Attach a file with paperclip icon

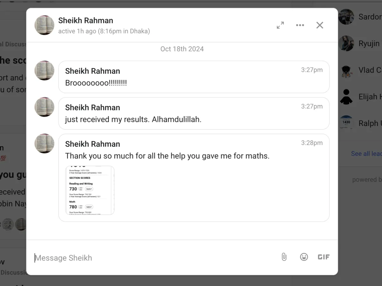(x=284, y=257)
